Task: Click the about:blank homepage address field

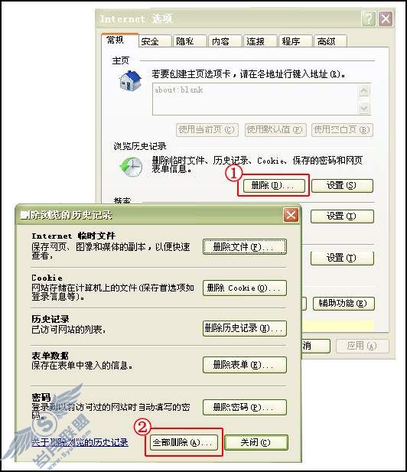Action: point(256,99)
